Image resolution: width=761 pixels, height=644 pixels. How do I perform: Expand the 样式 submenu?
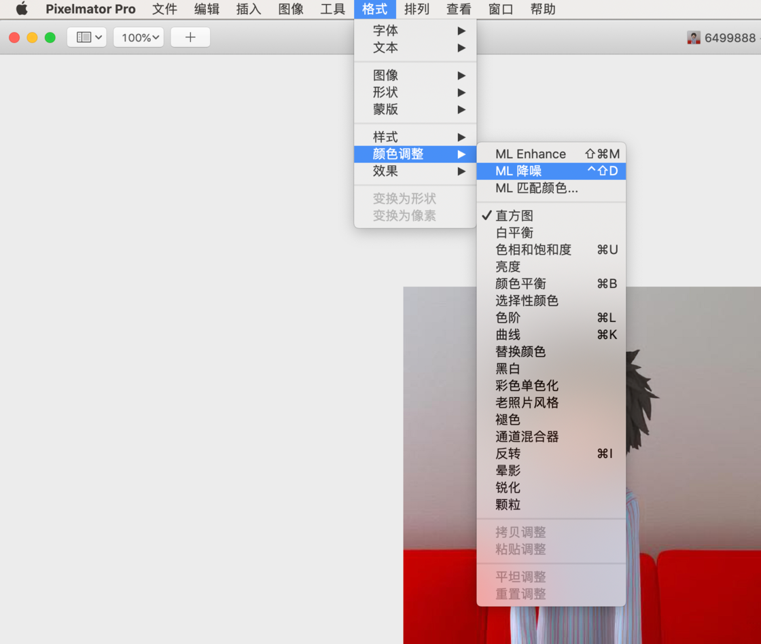tap(415, 137)
